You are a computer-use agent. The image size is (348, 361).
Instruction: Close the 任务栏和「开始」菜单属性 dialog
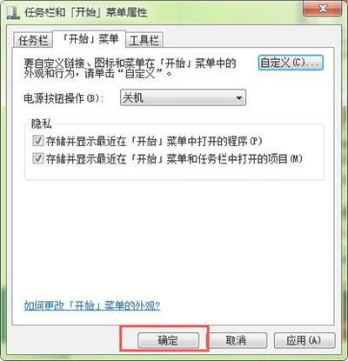click(x=323, y=9)
